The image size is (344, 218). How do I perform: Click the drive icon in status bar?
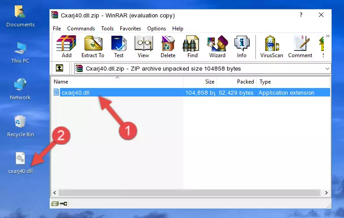coord(55,204)
